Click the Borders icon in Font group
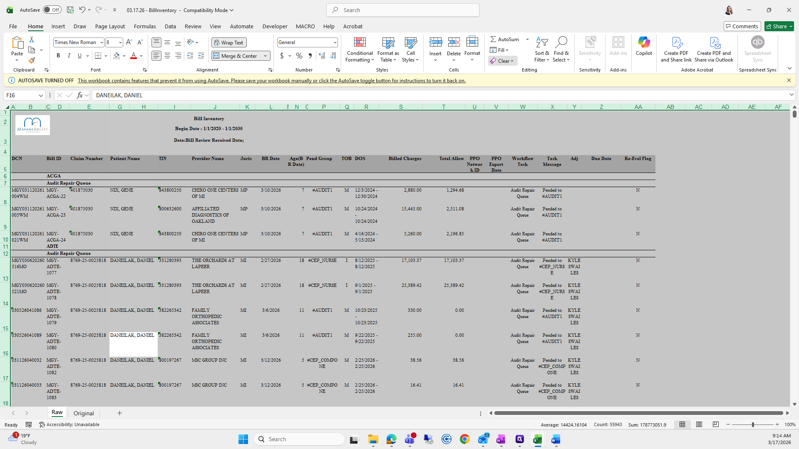This screenshot has height=449, width=799. 98,56
